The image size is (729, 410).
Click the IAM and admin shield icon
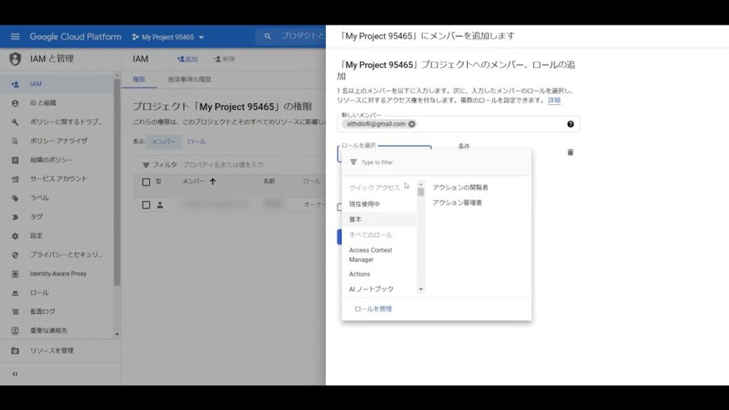click(15, 59)
